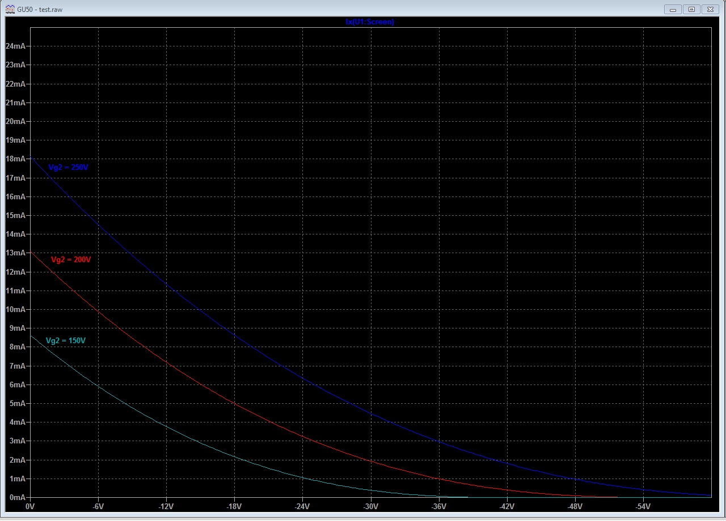Click the -12V tick on horizontal axis
The height and width of the screenshot is (521, 726).
coord(166,506)
